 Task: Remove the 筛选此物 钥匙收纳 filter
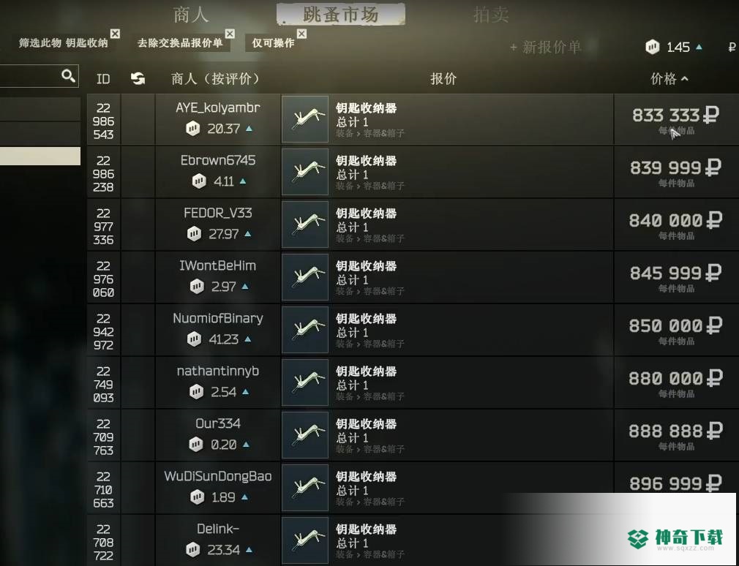(x=115, y=34)
